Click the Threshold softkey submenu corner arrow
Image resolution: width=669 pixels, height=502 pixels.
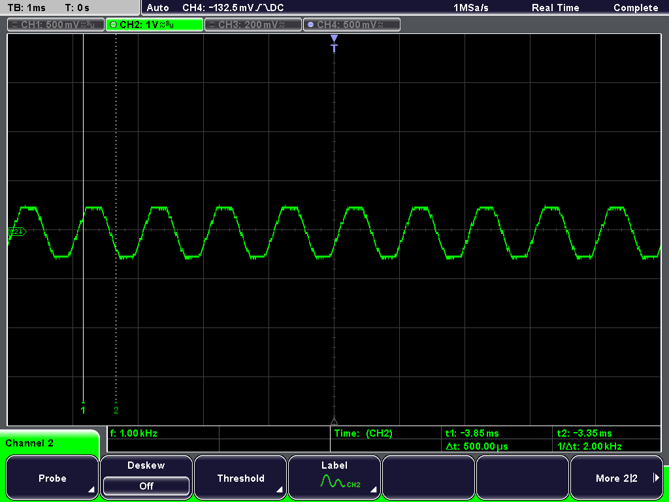278,490
